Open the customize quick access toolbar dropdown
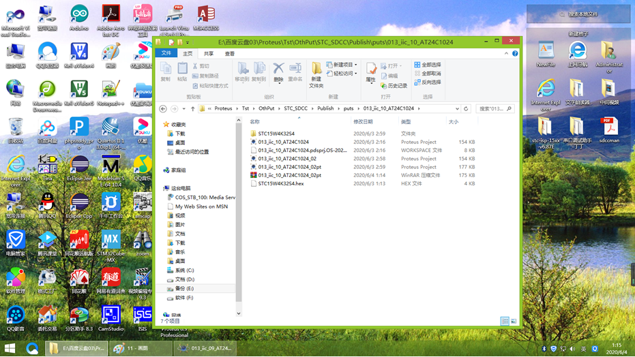 (188, 42)
